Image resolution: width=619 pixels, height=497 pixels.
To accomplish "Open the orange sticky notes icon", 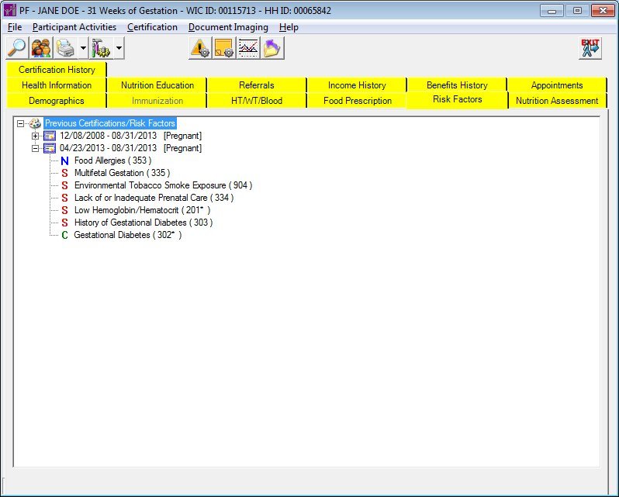I will click(224, 48).
